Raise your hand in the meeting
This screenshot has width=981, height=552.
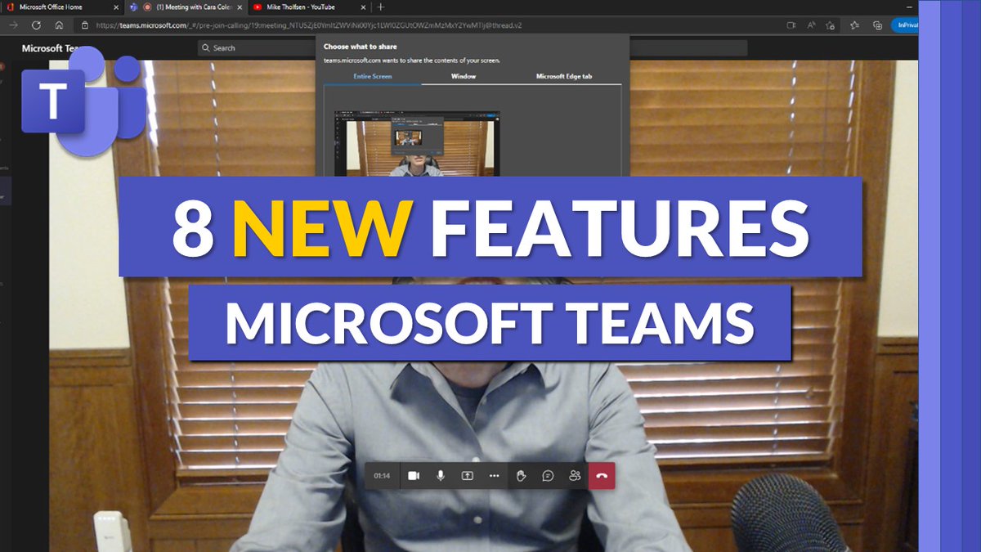[522, 475]
